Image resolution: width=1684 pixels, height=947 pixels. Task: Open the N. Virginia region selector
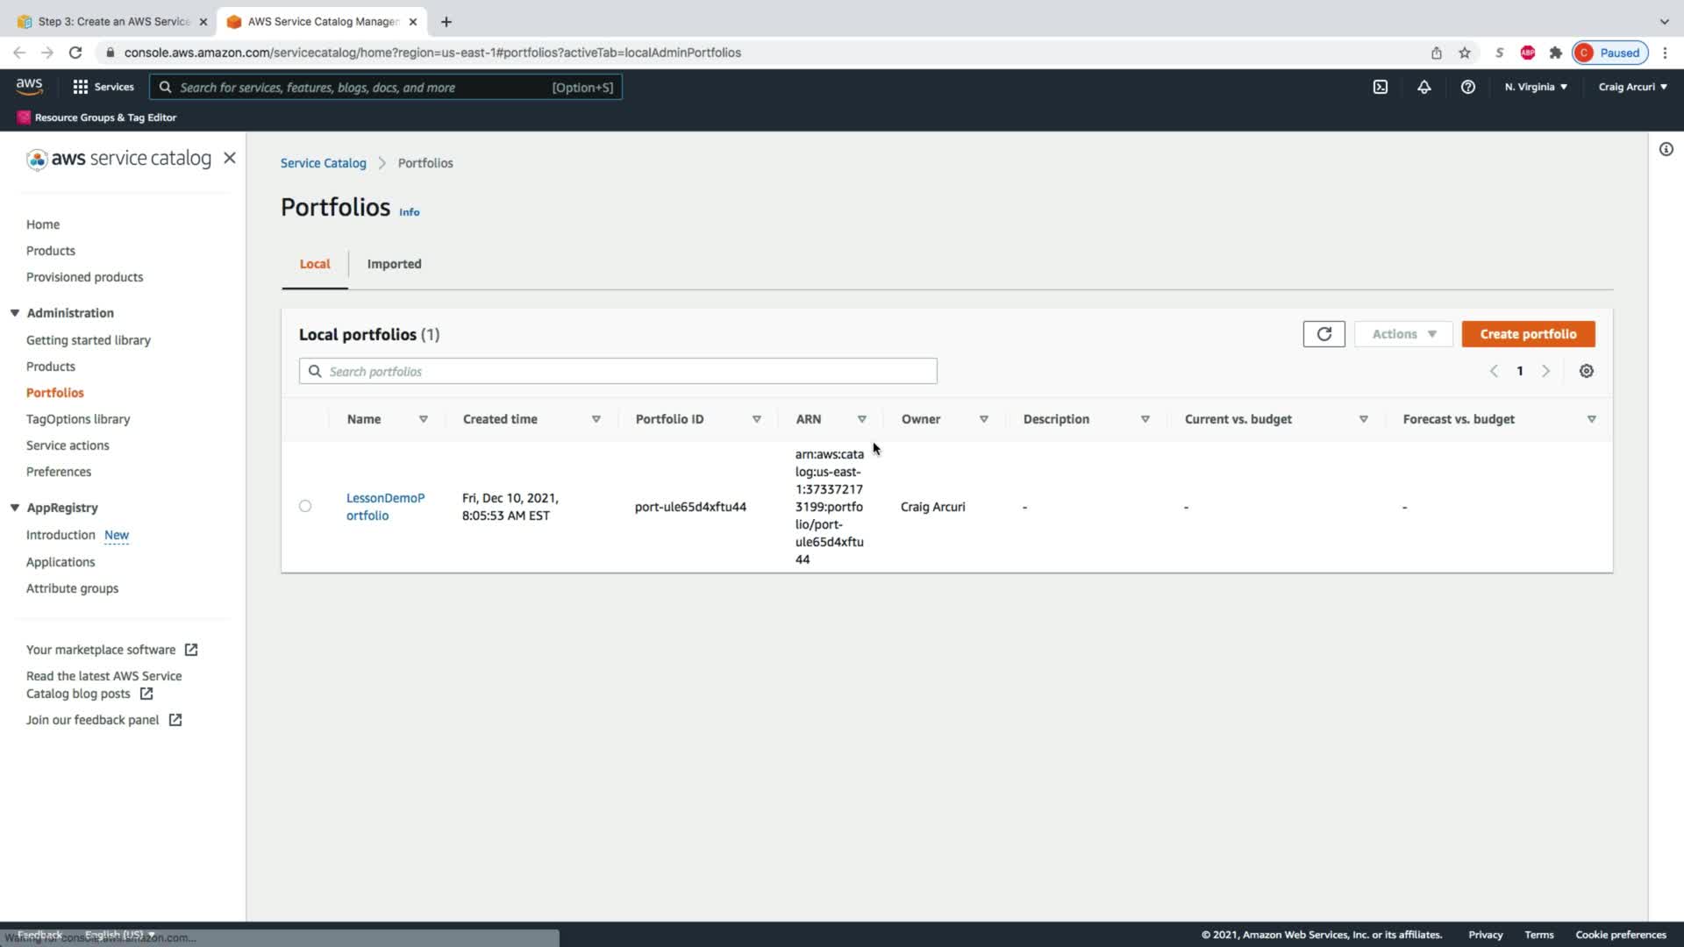pos(1535,87)
